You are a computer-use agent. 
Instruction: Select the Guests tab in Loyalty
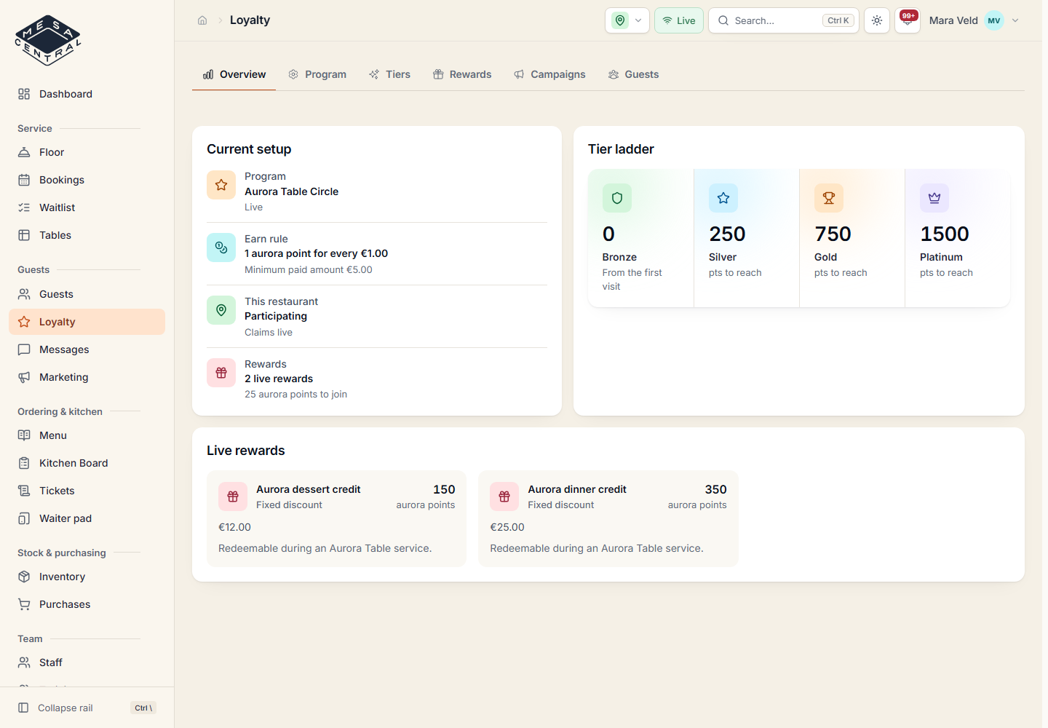[x=633, y=74]
